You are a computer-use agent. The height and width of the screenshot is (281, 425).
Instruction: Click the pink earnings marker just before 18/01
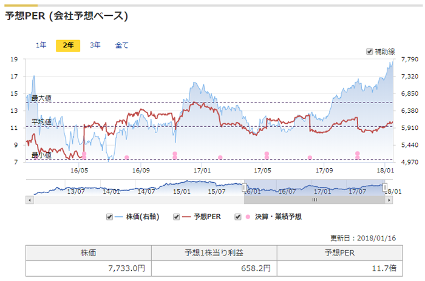(358, 155)
